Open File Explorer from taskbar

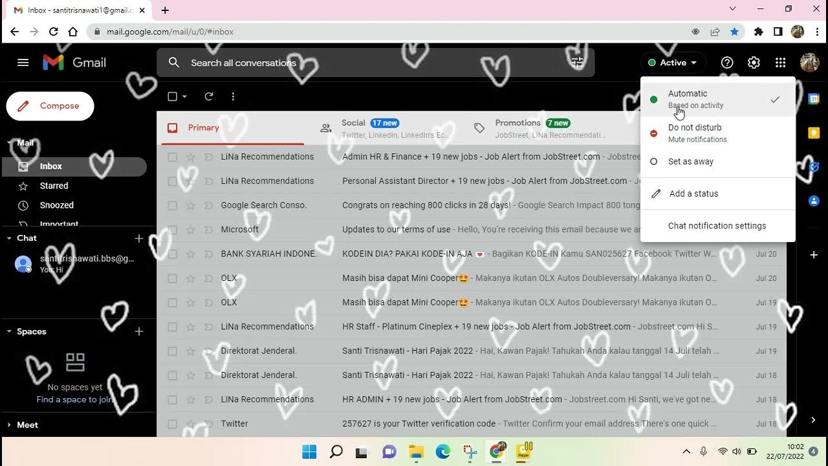(x=416, y=452)
